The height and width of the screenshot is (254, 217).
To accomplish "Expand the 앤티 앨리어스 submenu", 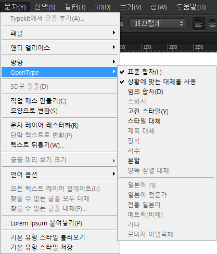I will [x=60, y=47].
